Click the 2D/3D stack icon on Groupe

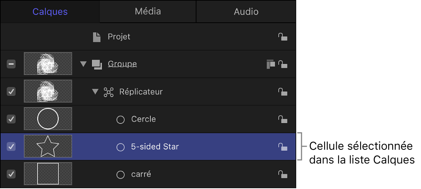coord(271,64)
